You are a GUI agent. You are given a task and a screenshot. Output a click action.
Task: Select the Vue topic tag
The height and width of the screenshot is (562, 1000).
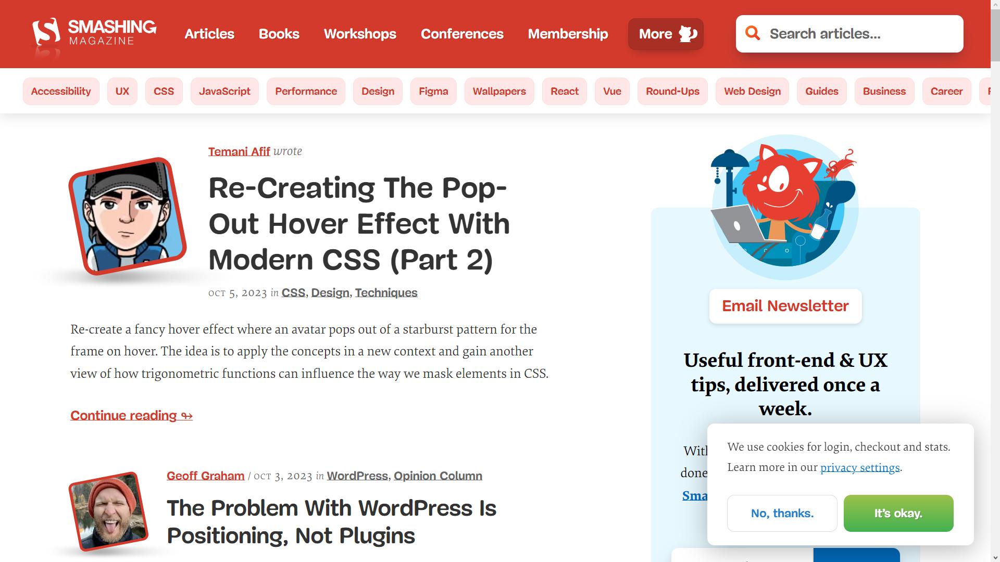[x=612, y=91]
